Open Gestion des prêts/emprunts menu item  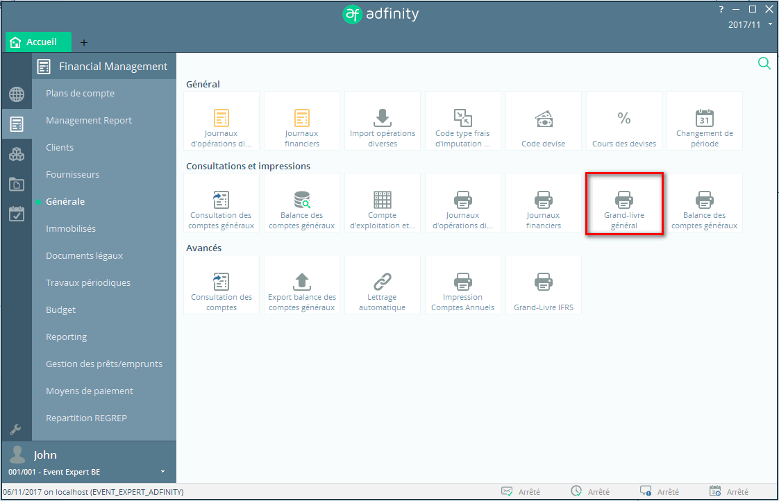(104, 364)
